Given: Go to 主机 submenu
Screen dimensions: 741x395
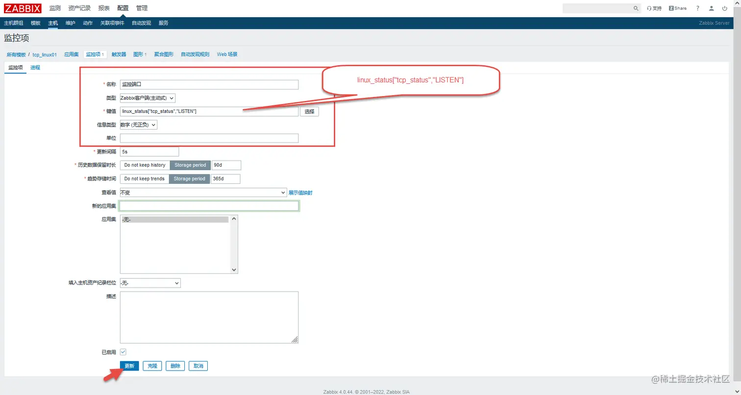Looking at the screenshot, I should point(53,23).
